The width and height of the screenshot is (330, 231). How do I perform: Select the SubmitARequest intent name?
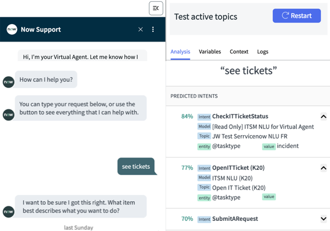(x=235, y=219)
